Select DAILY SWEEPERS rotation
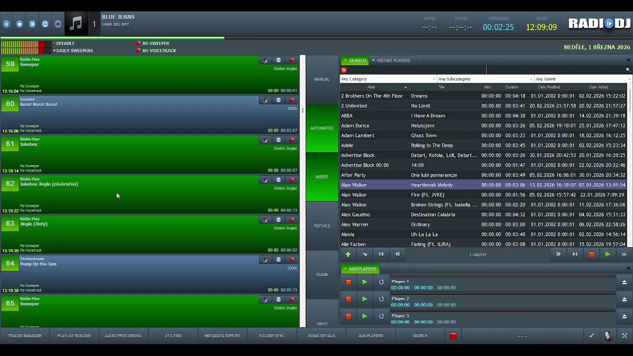 pos(73,50)
